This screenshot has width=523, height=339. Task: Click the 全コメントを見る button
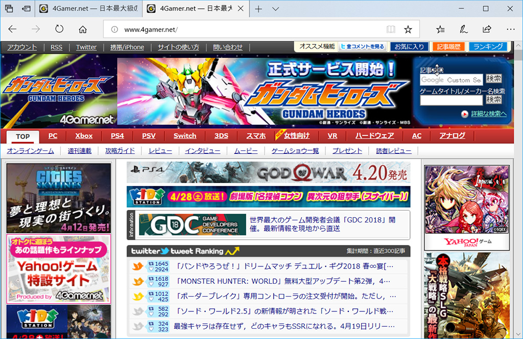tap(363, 47)
